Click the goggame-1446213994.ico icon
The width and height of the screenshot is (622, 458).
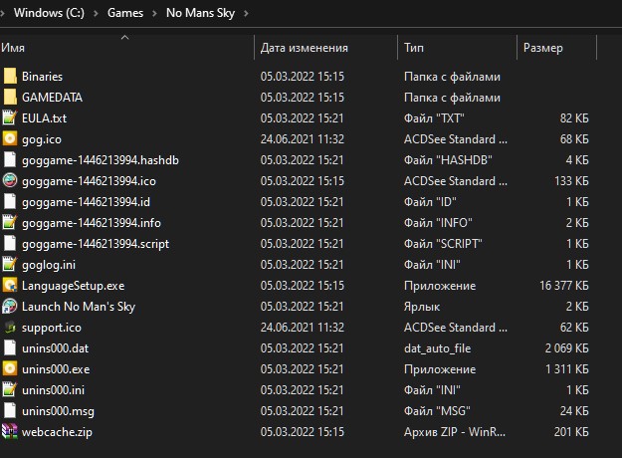tap(10, 181)
